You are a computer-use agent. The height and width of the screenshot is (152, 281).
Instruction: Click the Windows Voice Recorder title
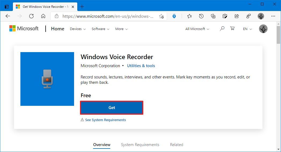(117, 57)
